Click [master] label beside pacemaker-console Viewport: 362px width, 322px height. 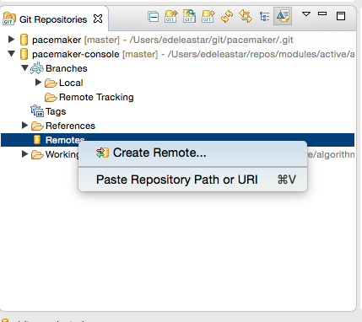pyautogui.click(x=140, y=54)
